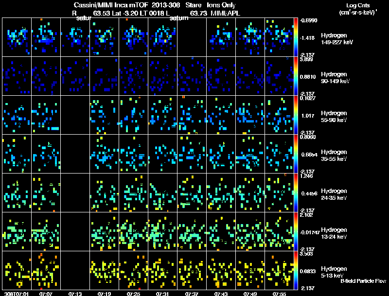Click the color bar beside Hydrogen 13-24 keV
Image resolution: width=389 pixels, height=296 pixels.
click(296, 232)
